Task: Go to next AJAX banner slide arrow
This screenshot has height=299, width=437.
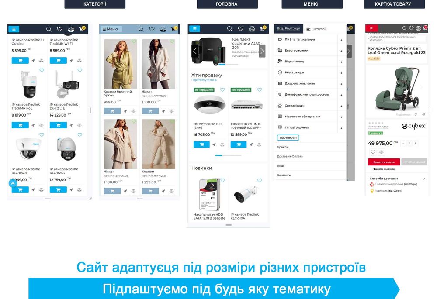Action: [262, 51]
